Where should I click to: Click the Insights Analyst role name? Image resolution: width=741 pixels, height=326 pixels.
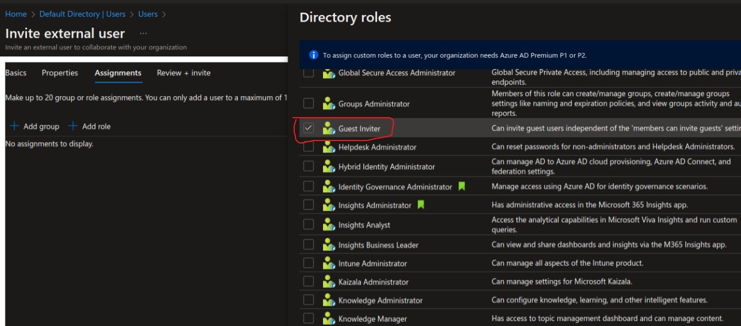pos(364,225)
